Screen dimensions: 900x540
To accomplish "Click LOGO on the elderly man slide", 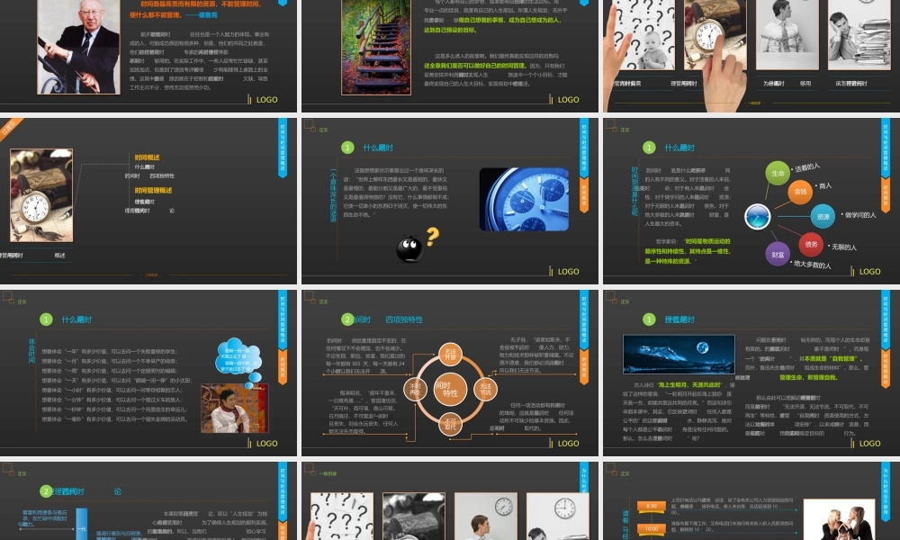I will coord(267,99).
